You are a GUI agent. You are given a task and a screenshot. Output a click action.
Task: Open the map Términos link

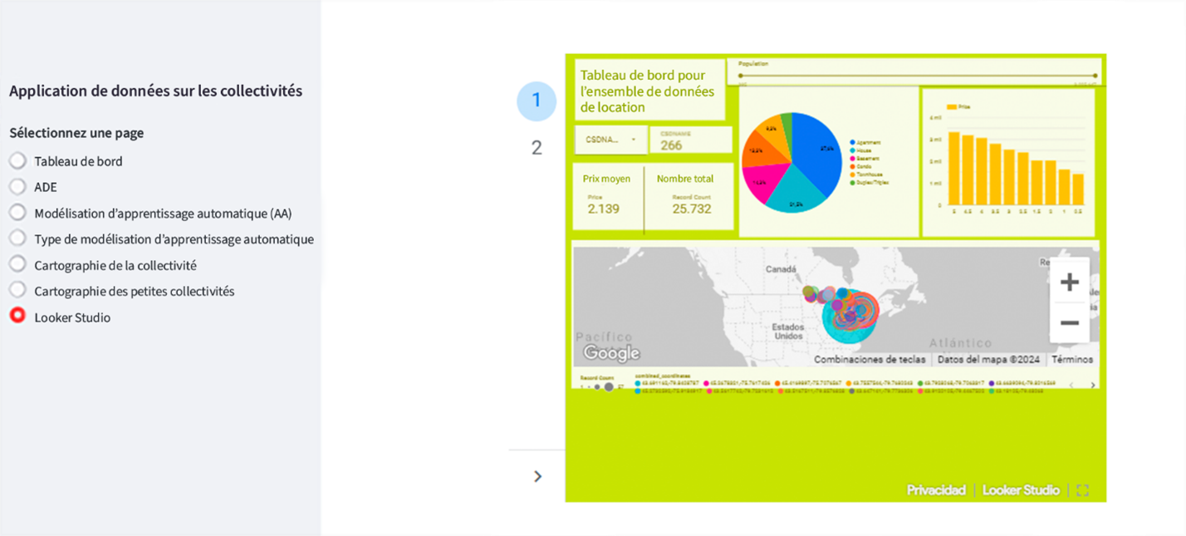[1072, 360]
